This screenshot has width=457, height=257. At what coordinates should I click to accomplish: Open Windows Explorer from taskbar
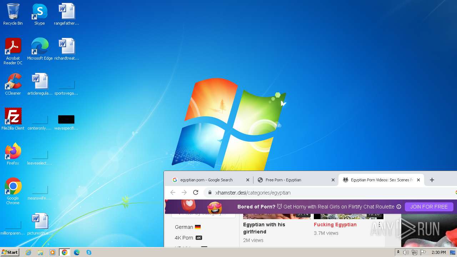tap(40, 252)
